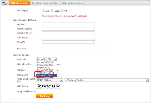Image resolution: width=151 pixels, height=103 pixels.
Task: Select the OFF typing mode radio
Action: click(x=44, y=11)
